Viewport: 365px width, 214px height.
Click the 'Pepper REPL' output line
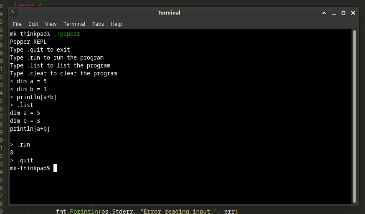click(x=28, y=42)
